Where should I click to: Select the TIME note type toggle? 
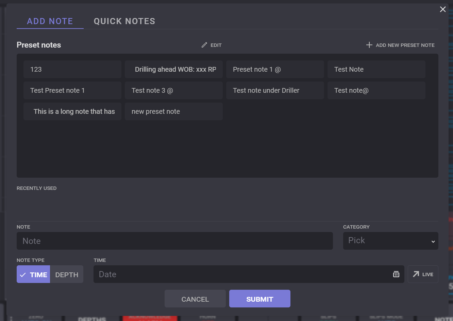33,274
